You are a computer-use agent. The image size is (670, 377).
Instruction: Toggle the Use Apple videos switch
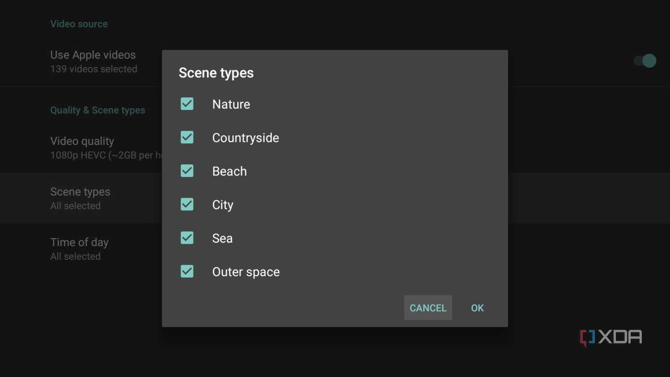point(645,61)
